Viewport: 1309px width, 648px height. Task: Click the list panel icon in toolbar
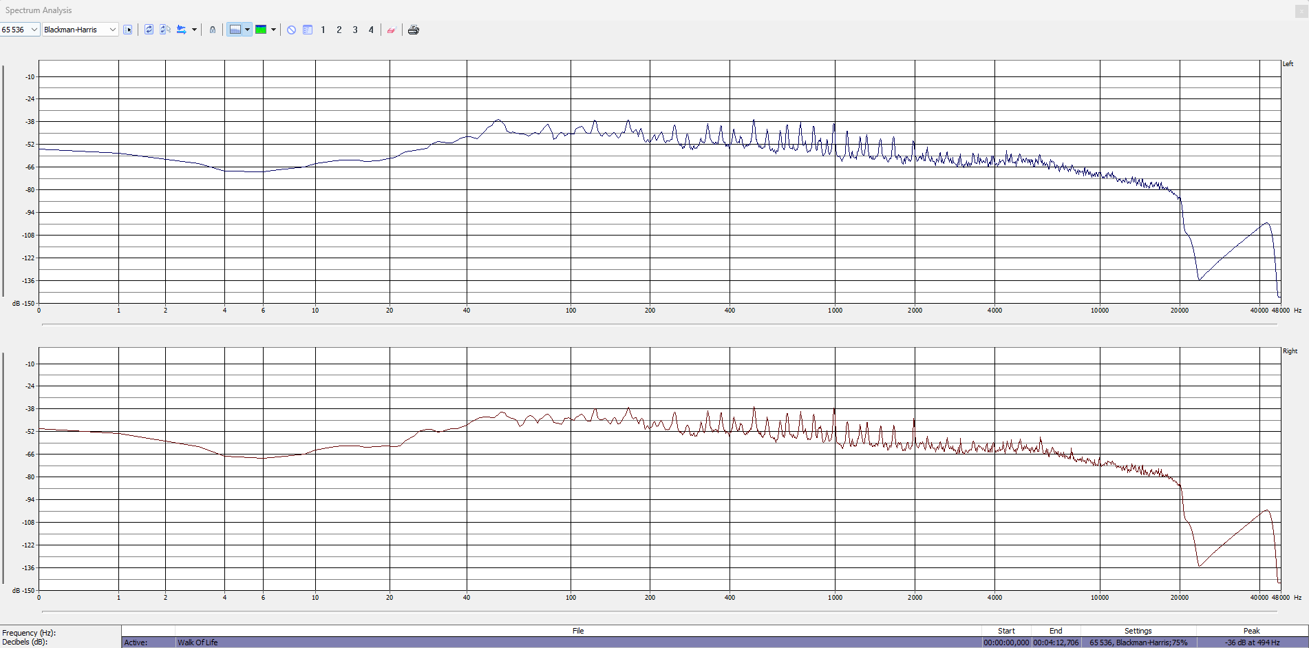[x=308, y=30]
